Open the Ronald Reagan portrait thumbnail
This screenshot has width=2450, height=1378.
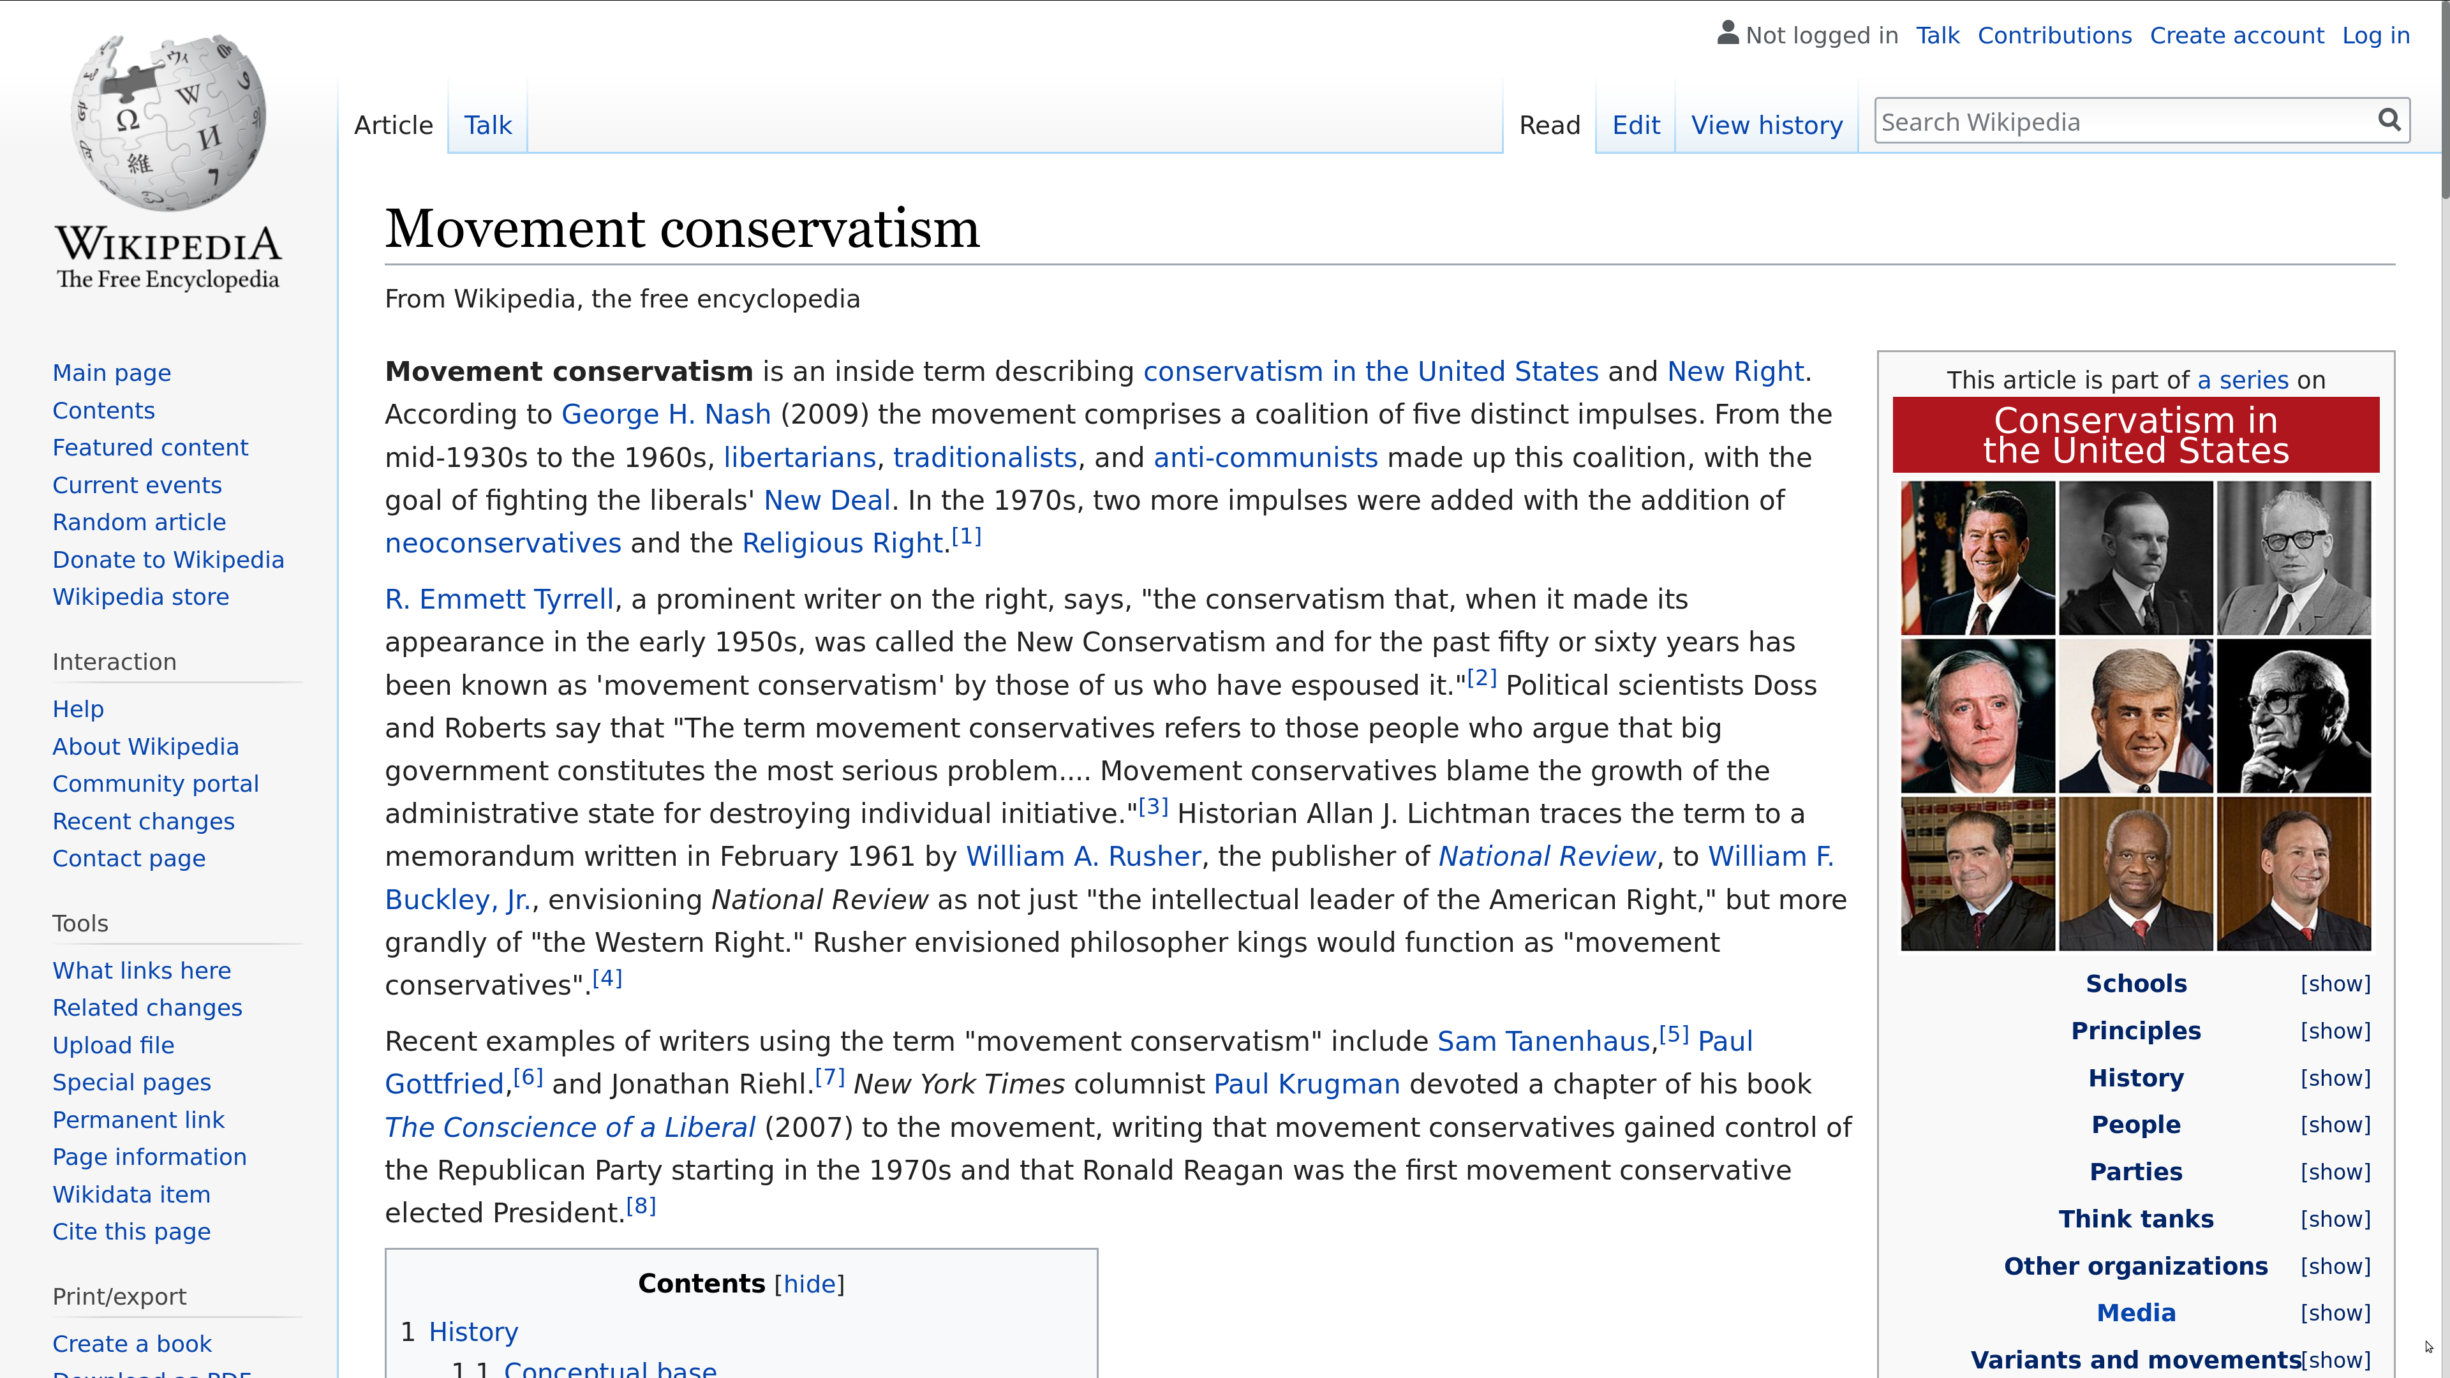tap(1977, 558)
